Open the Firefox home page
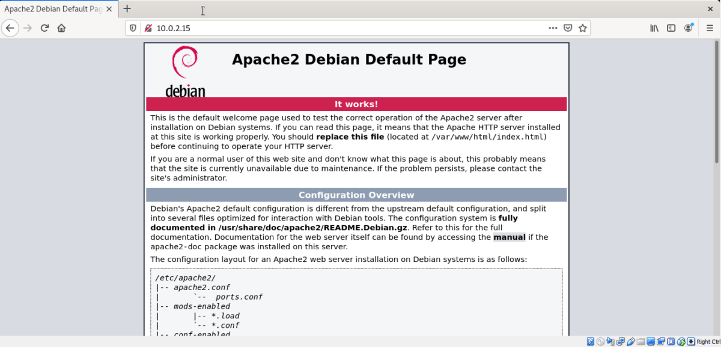The image size is (721, 347). click(61, 28)
